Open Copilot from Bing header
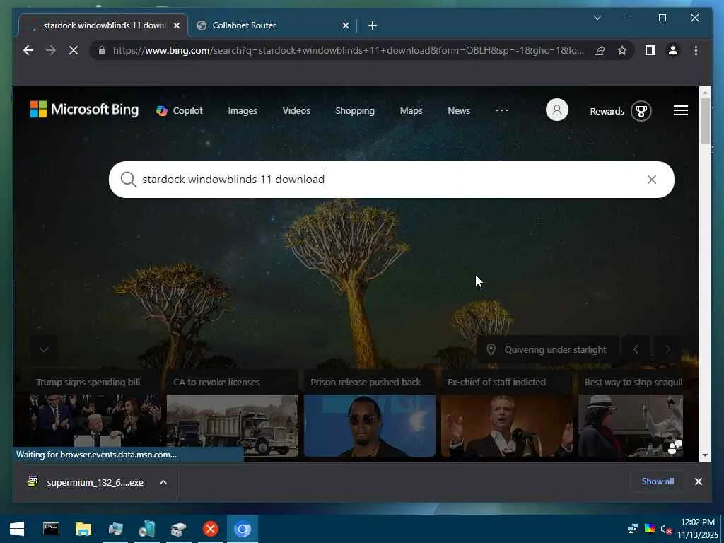Viewport: 724px width, 543px height. 180,111
